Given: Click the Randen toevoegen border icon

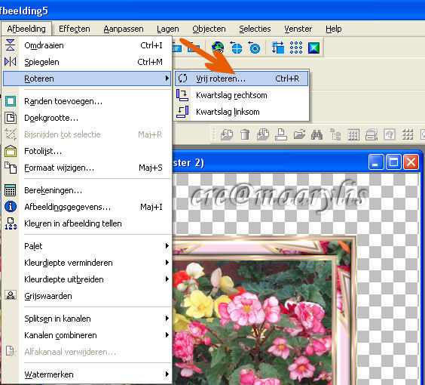Looking at the screenshot, I should (x=11, y=101).
